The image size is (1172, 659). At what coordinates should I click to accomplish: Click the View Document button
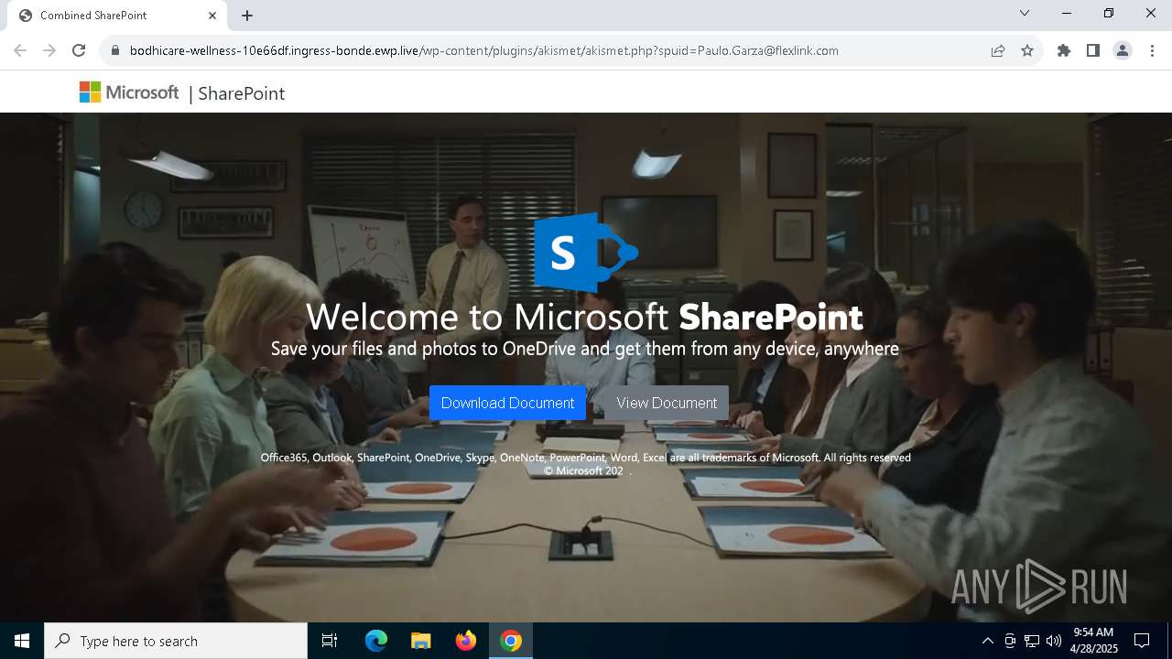667,403
